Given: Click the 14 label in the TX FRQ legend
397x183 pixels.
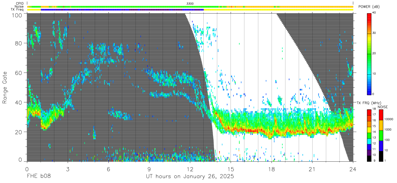Looking at the screenshot, I should click(x=374, y=132).
